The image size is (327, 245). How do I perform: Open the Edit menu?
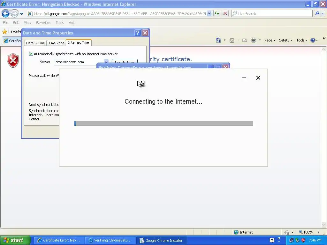tap(16, 23)
